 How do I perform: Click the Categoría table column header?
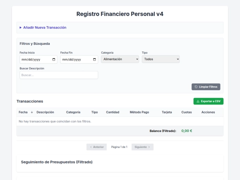(x=73, y=112)
